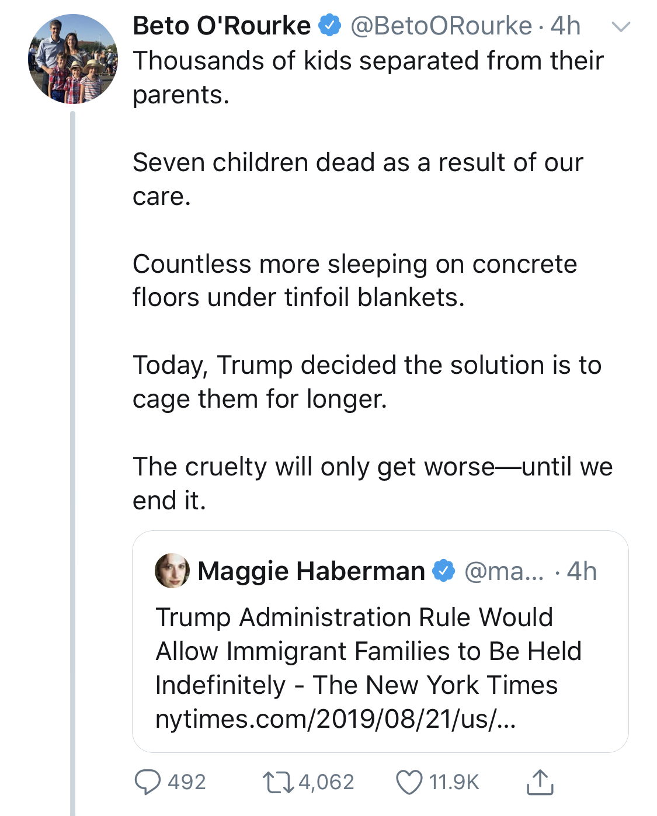View the 492 replies count
The height and width of the screenshot is (816, 657).
tap(187, 782)
